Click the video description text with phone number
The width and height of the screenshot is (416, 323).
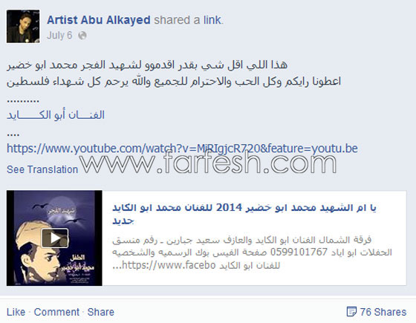click(x=252, y=252)
